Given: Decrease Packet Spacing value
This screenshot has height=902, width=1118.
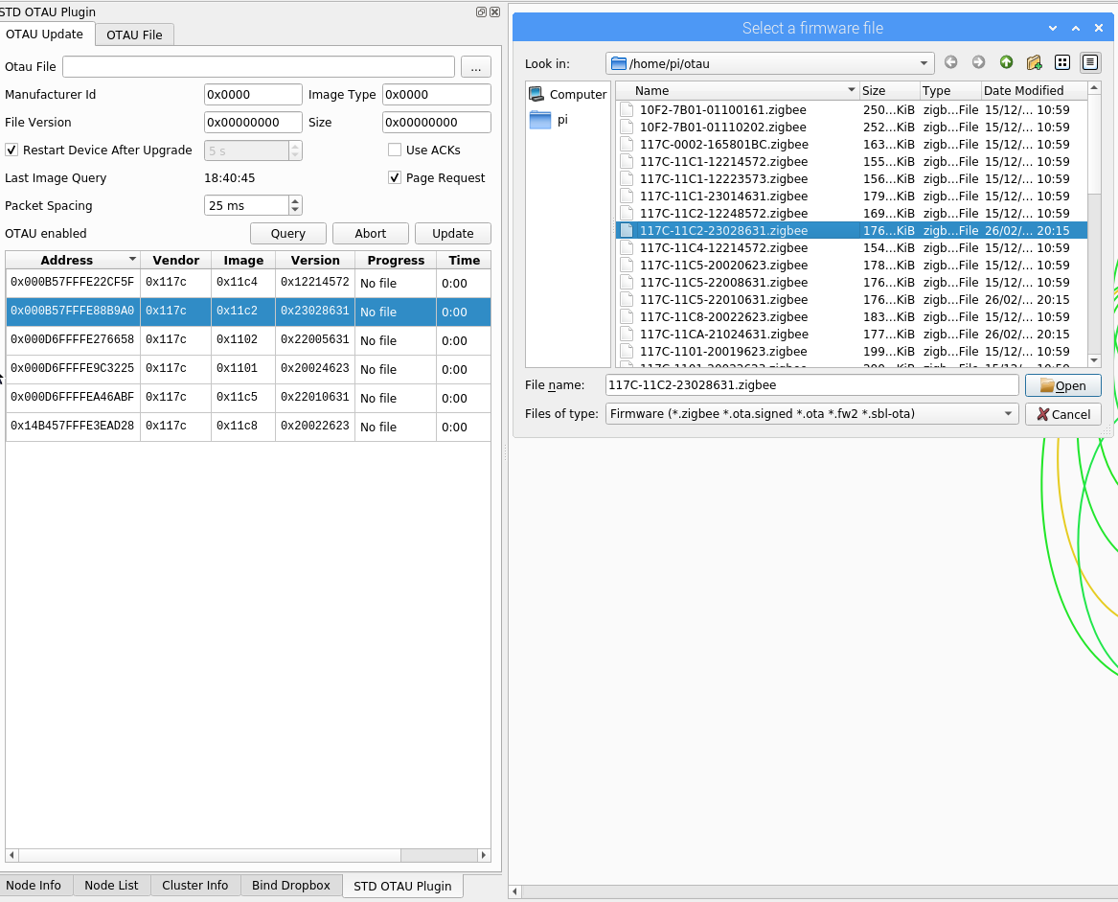Looking at the screenshot, I should (295, 210).
